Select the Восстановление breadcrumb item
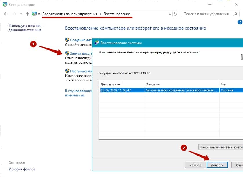The height and width of the screenshot is (177, 243). coord(117,14)
